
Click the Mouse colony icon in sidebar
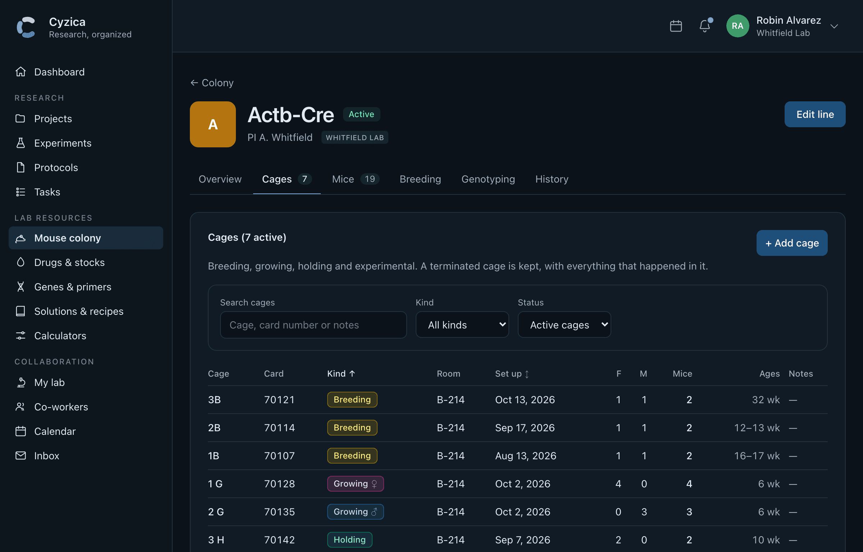pyautogui.click(x=21, y=238)
